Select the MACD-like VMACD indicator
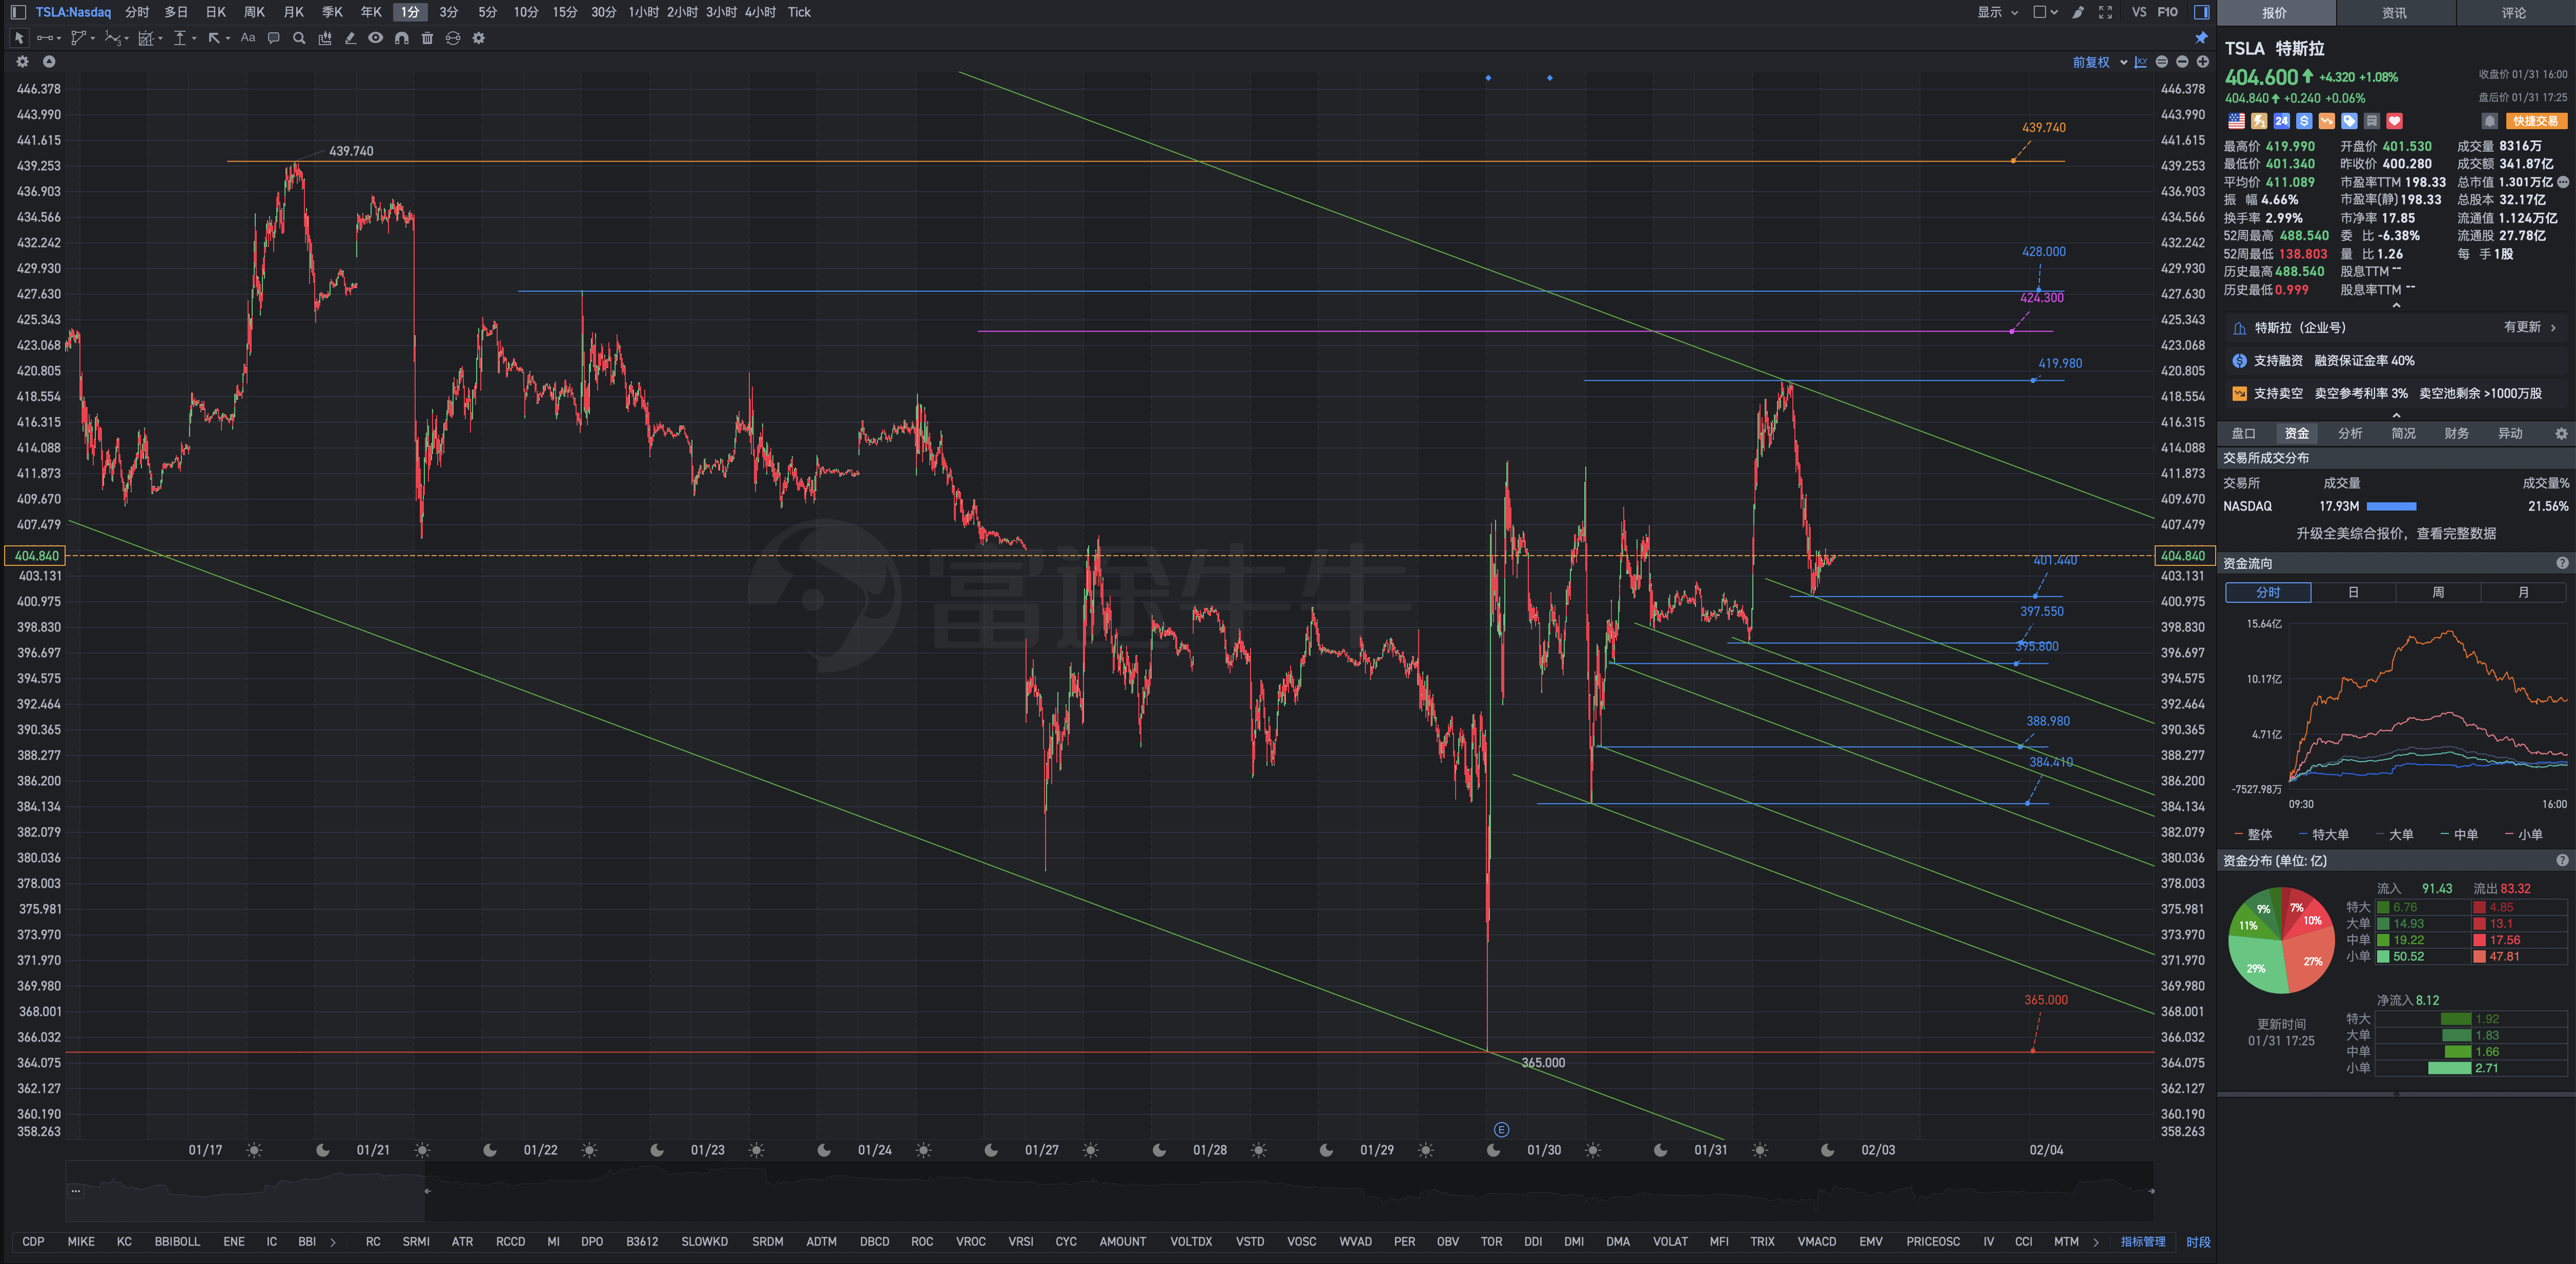 coord(1816,1241)
